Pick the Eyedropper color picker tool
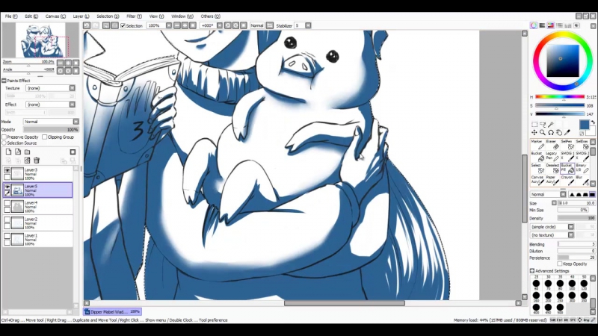This screenshot has height=336, width=598. pos(567,133)
